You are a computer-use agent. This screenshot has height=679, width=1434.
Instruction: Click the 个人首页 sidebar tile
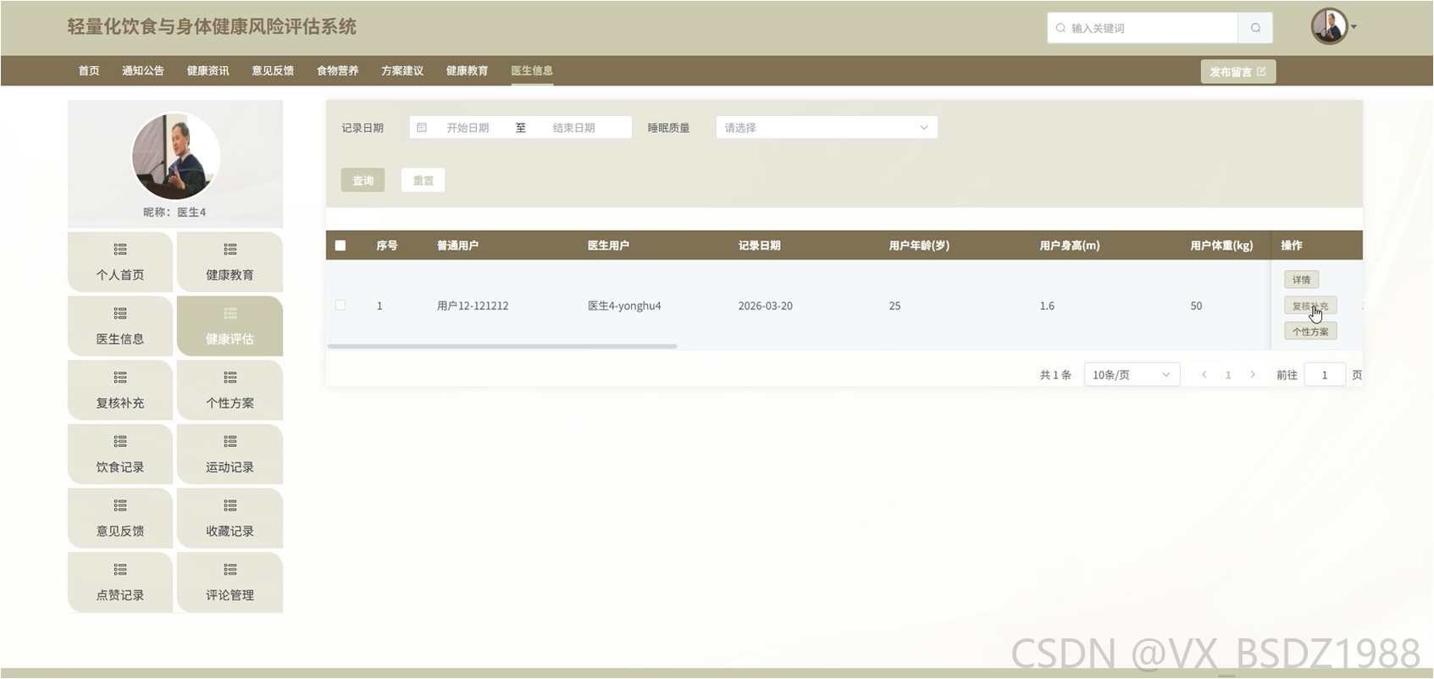[120, 262]
